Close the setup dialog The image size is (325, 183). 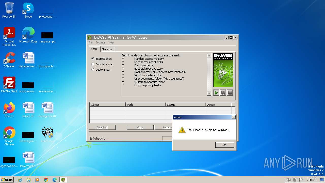(234, 117)
